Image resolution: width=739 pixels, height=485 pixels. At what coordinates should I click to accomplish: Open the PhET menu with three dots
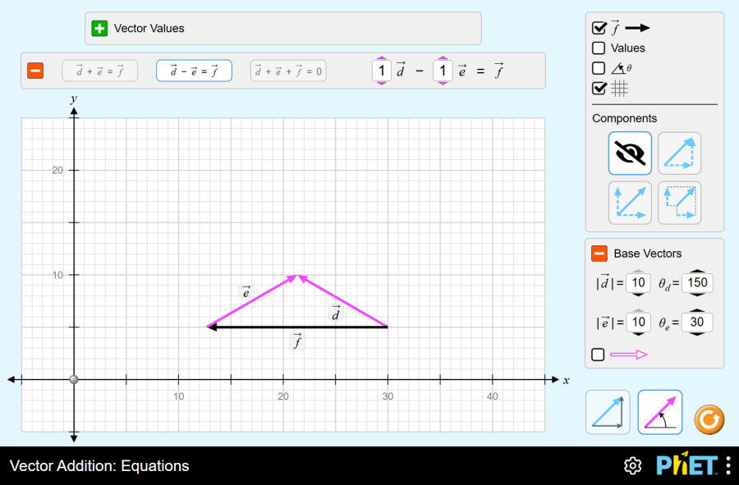pos(728,466)
